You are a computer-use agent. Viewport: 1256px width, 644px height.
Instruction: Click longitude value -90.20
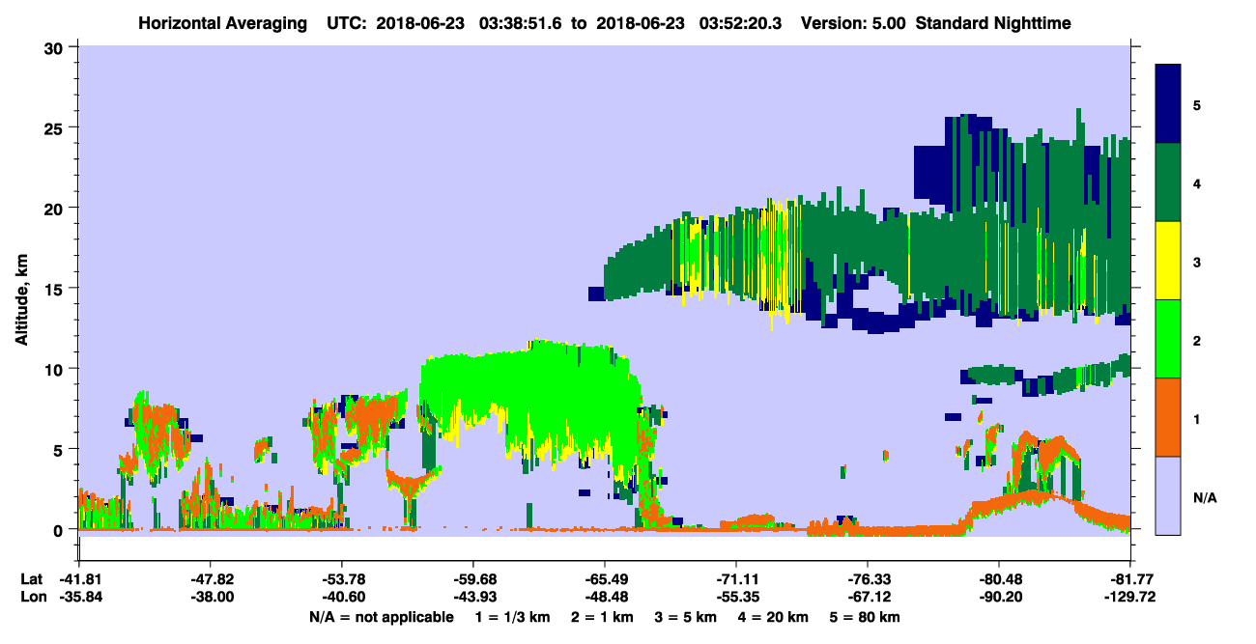pyautogui.click(x=999, y=597)
